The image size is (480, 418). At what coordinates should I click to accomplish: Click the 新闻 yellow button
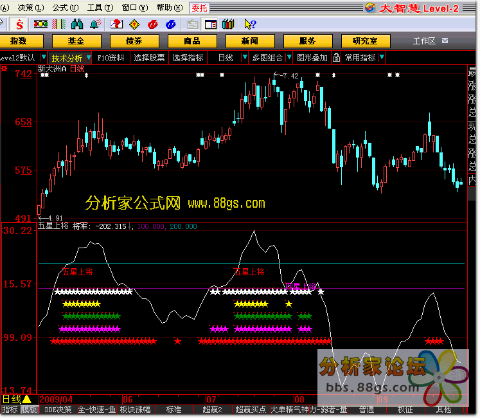pos(250,41)
